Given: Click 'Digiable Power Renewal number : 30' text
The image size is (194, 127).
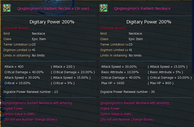Looking at the screenshot, I should click(x=128, y=92).
